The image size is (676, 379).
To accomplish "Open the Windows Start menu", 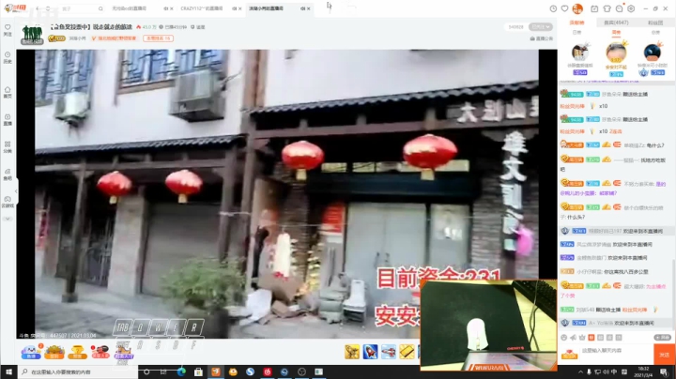I will 8,371.
